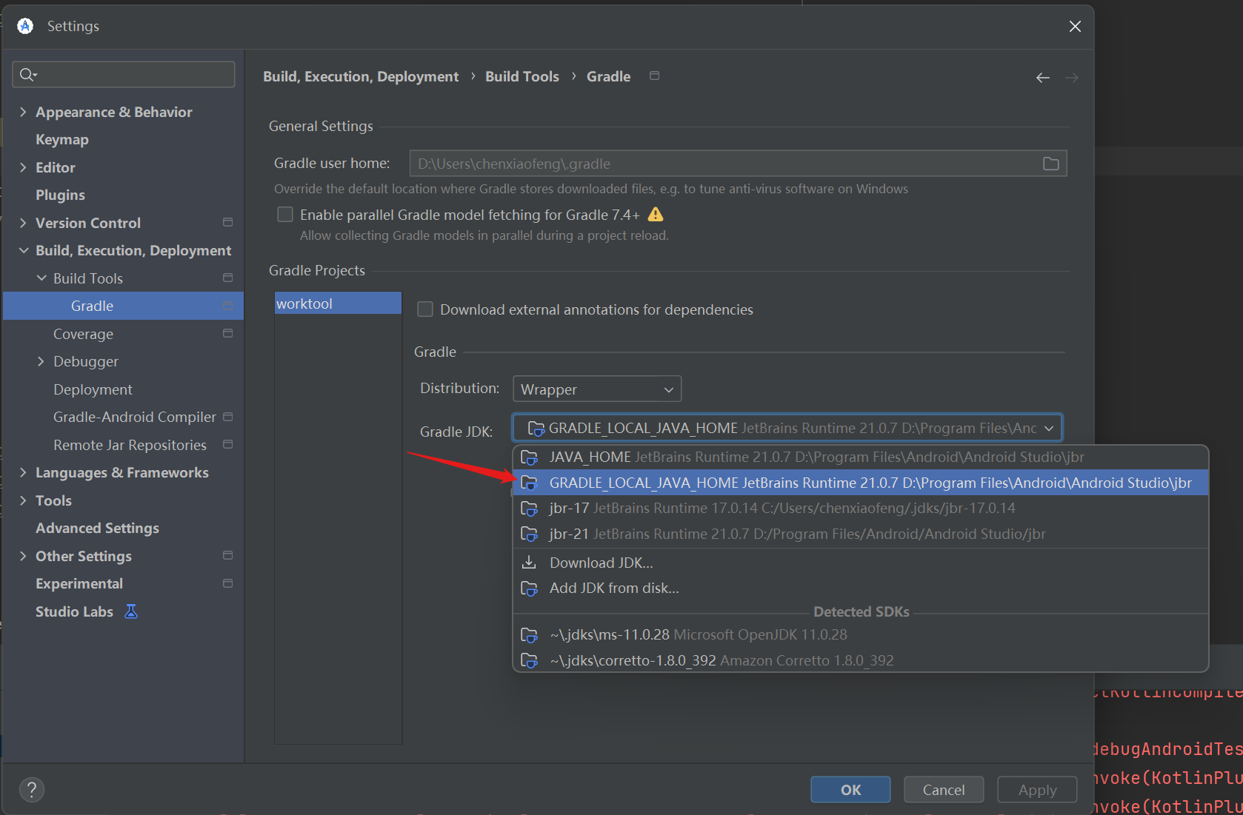The width and height of the screenshot is (1243, 815).
Task: Select detected ms-11.0.28 Microsoft OpenJDK
Action: click(x=861, y=635)
